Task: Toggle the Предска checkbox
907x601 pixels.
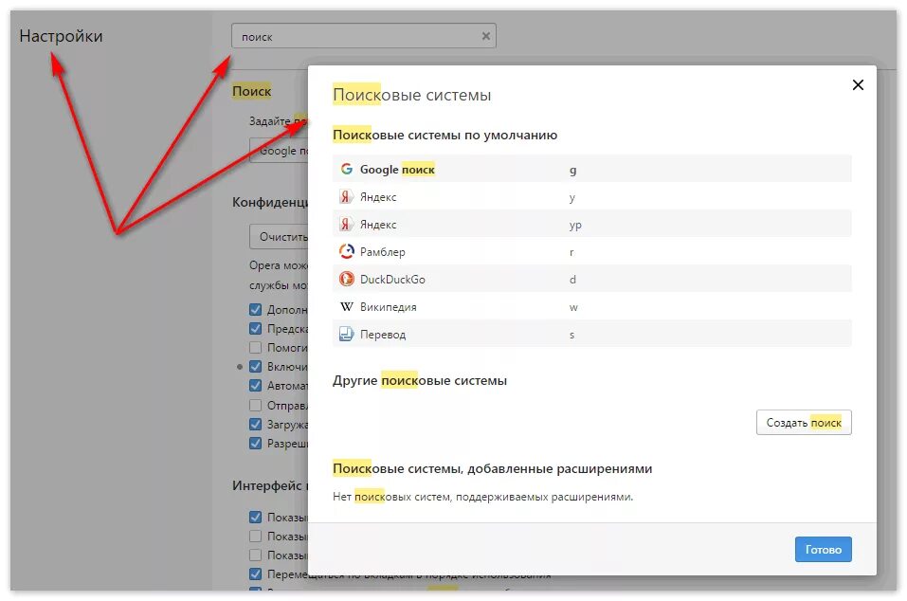Action: point(255,329)
